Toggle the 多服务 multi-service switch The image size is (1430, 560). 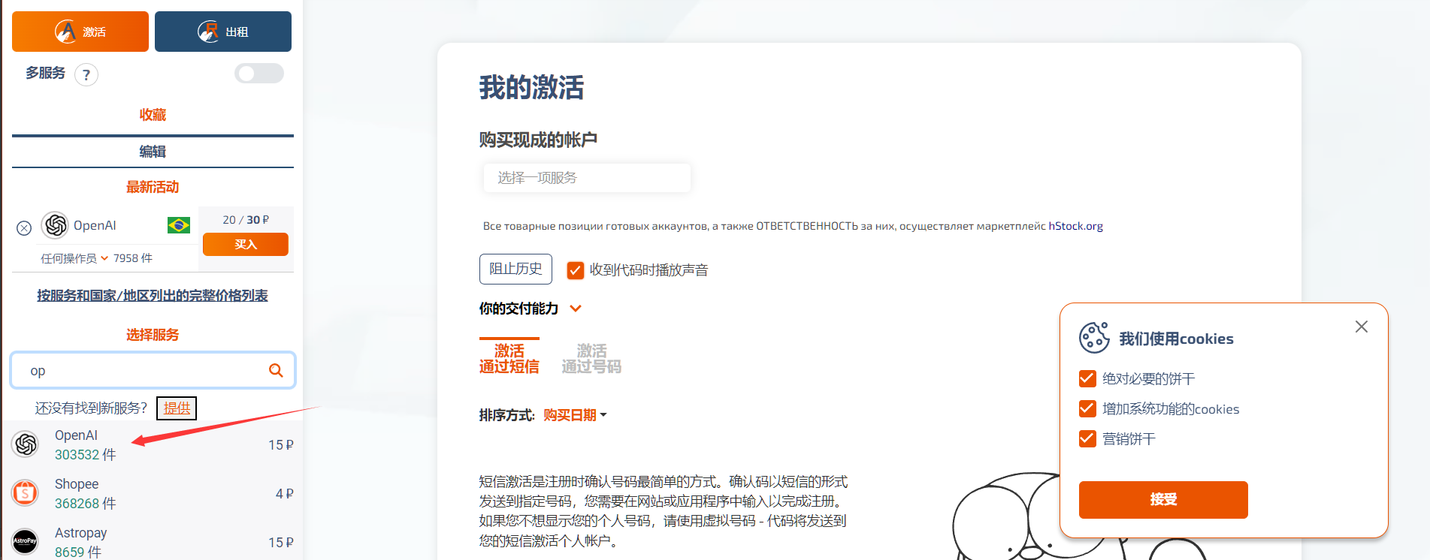click(258, 74)
